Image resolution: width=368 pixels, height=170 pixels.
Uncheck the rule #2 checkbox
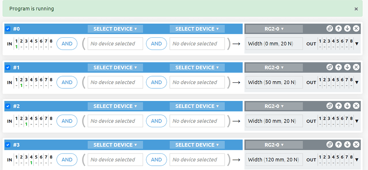[x=8, y=106]
